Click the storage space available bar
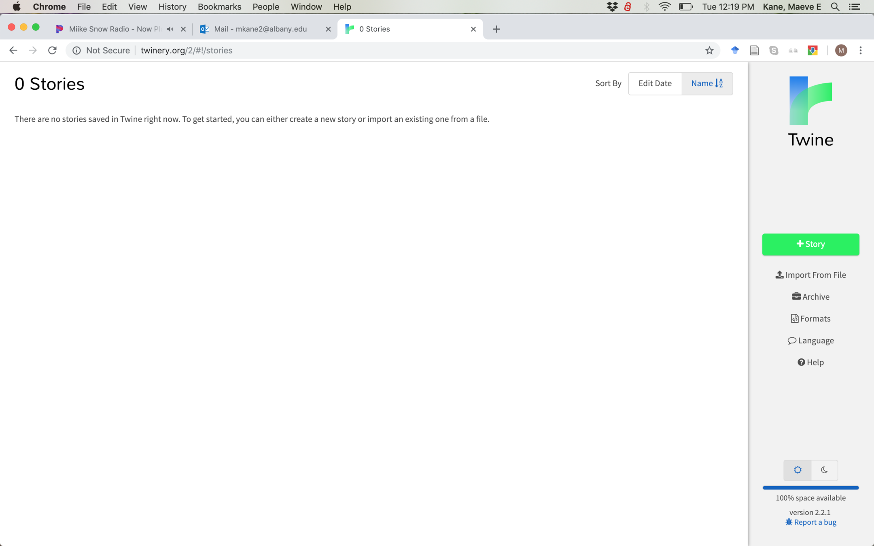The image size is (874, 546). pos(810,488)
